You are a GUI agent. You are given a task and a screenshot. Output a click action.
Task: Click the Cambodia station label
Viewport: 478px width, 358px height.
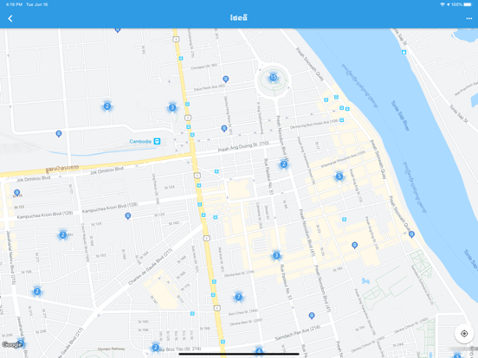140,142
